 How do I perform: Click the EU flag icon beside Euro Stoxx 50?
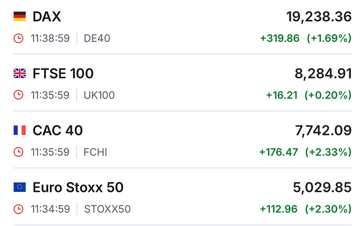[19, 187]
